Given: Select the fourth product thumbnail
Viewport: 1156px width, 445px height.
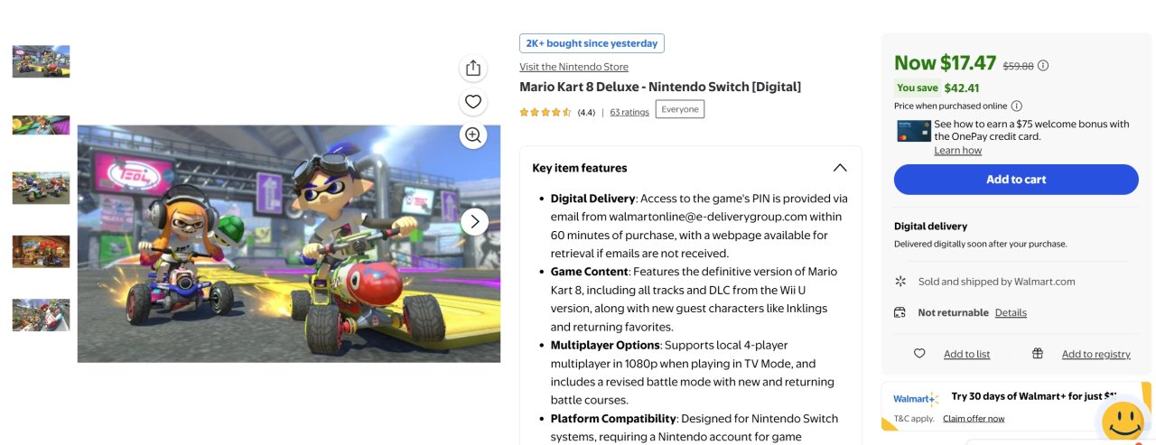Looking at the screenshot, I should pos(41,252).
